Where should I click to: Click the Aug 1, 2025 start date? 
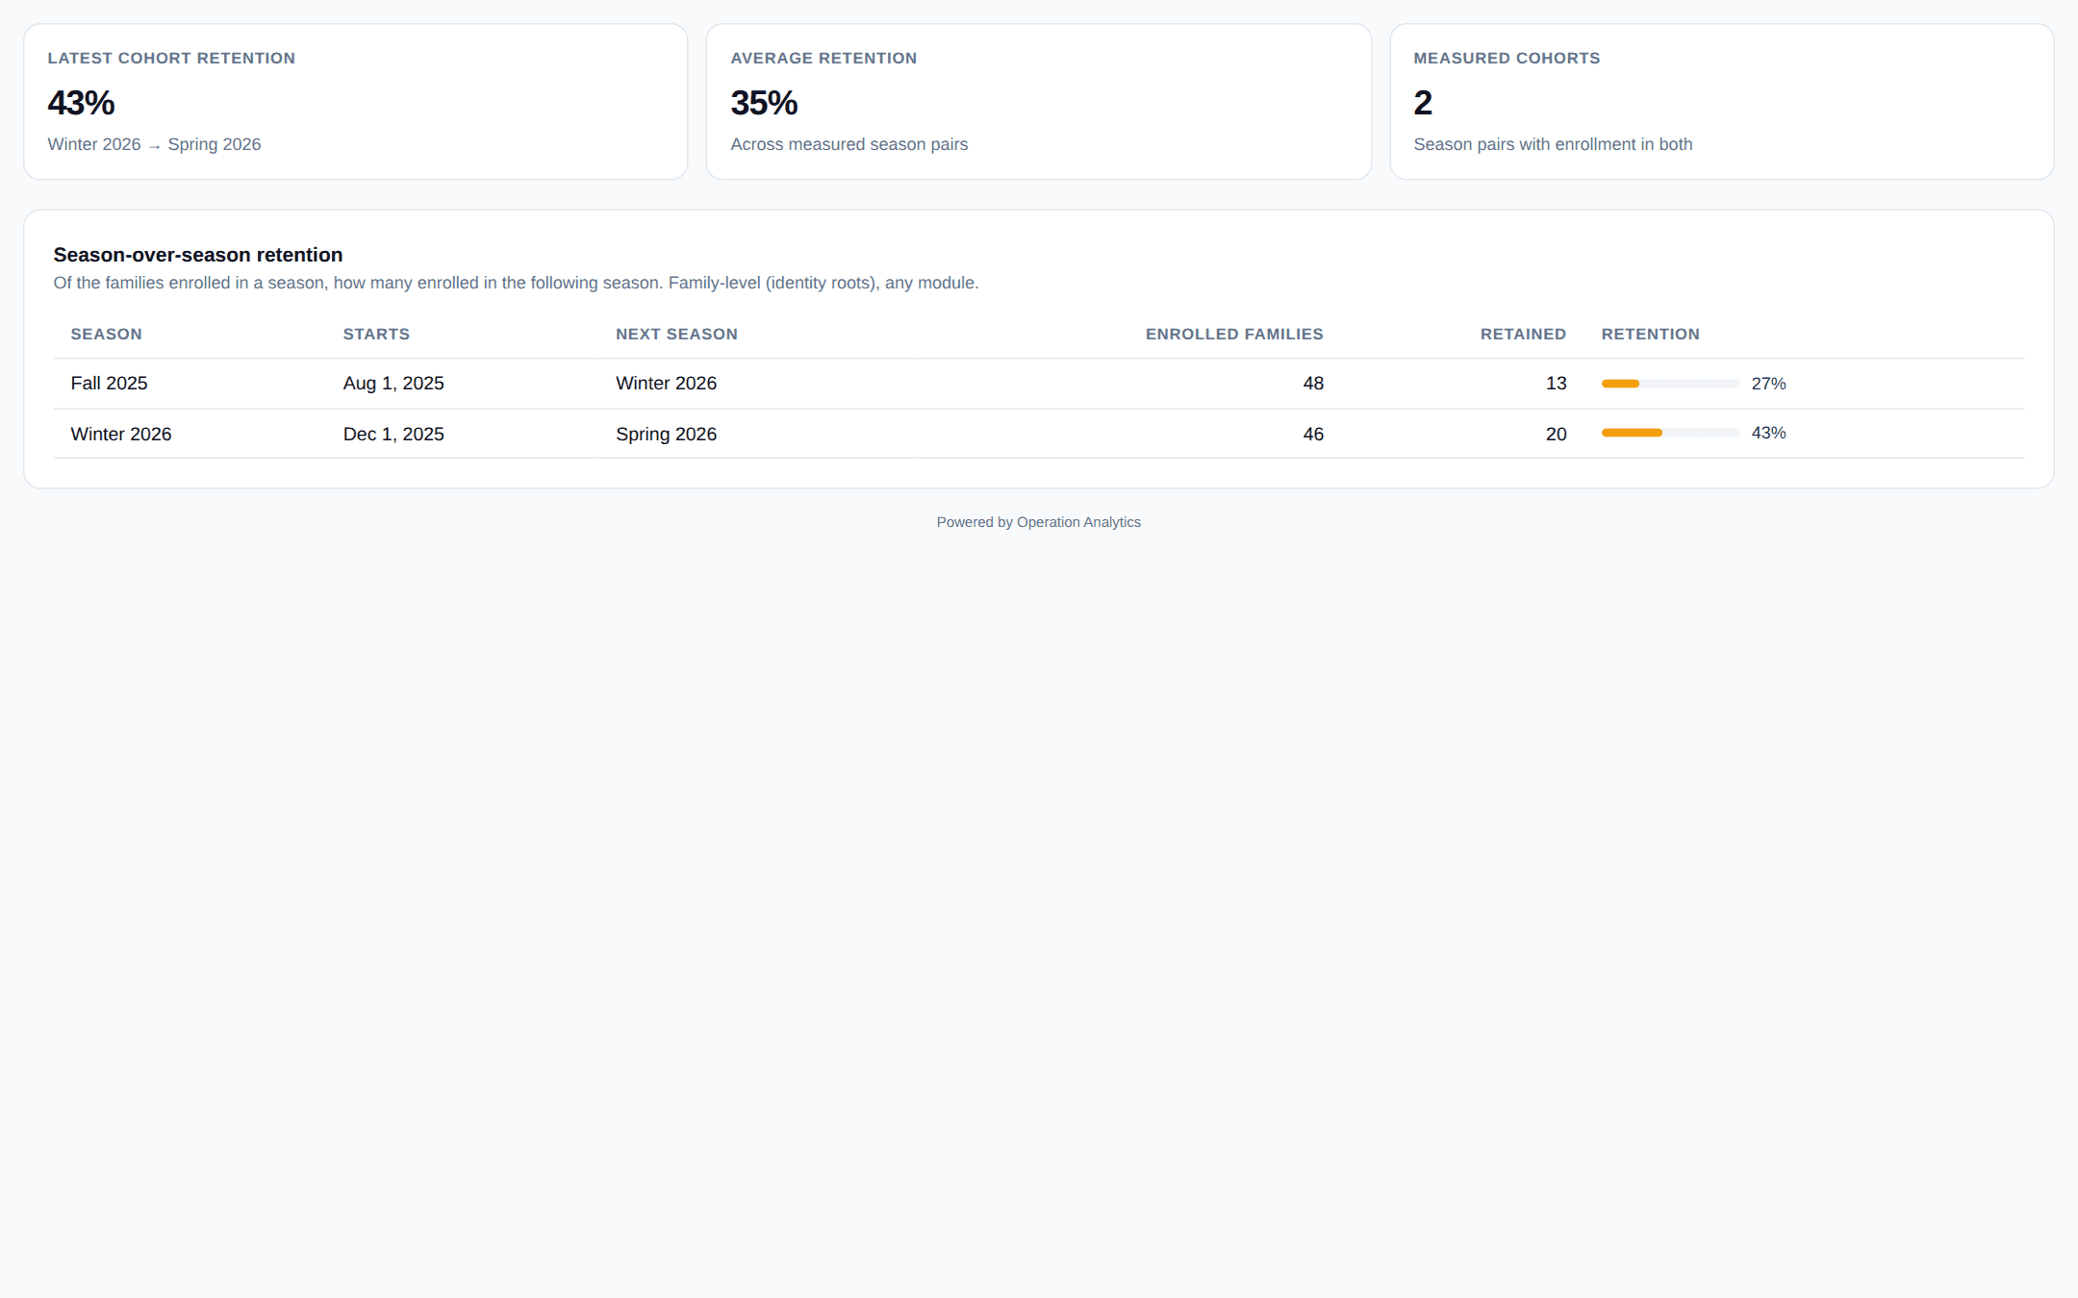click(x=393, y=383)
